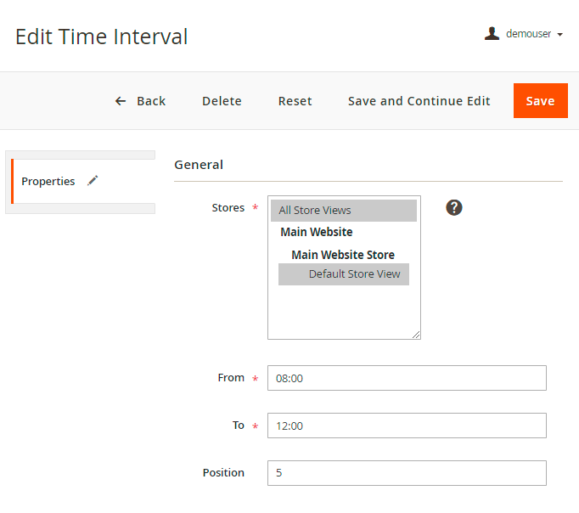Screen dimensions: 579x513
Task: Select All Store Views option
Action: pyautogui.click(x=343, y=210)
